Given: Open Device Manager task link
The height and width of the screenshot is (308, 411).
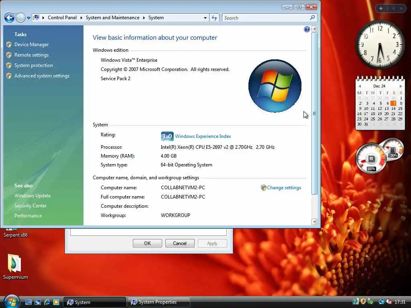Looking at the screenshot, I should 31,45.
